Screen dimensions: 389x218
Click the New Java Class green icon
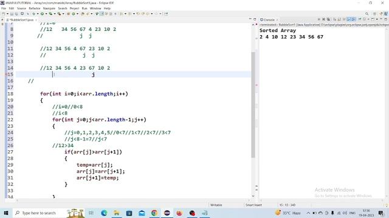point(74,14)
